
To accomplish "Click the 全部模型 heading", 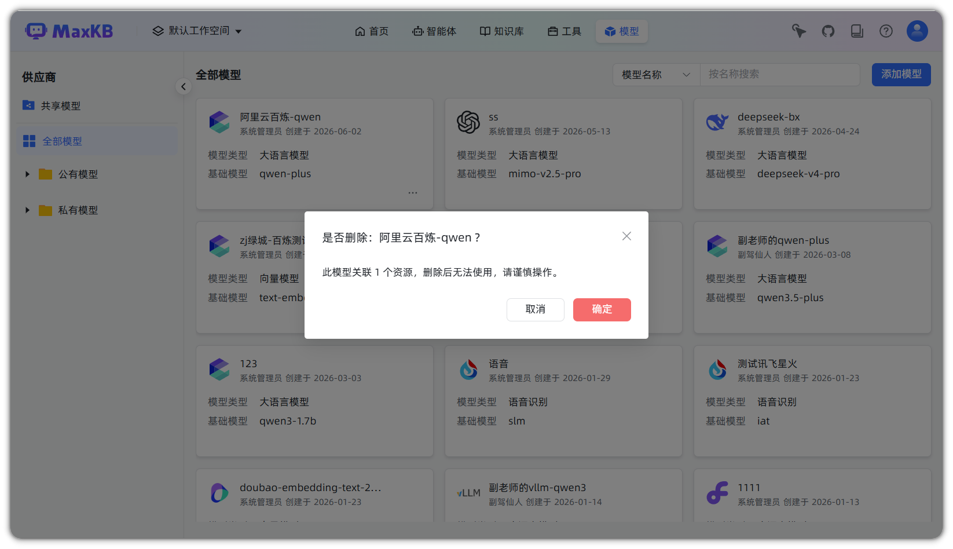I will 218,75.
